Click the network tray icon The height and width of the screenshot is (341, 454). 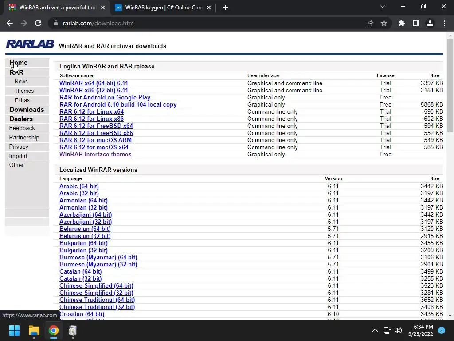click(387, 330)
